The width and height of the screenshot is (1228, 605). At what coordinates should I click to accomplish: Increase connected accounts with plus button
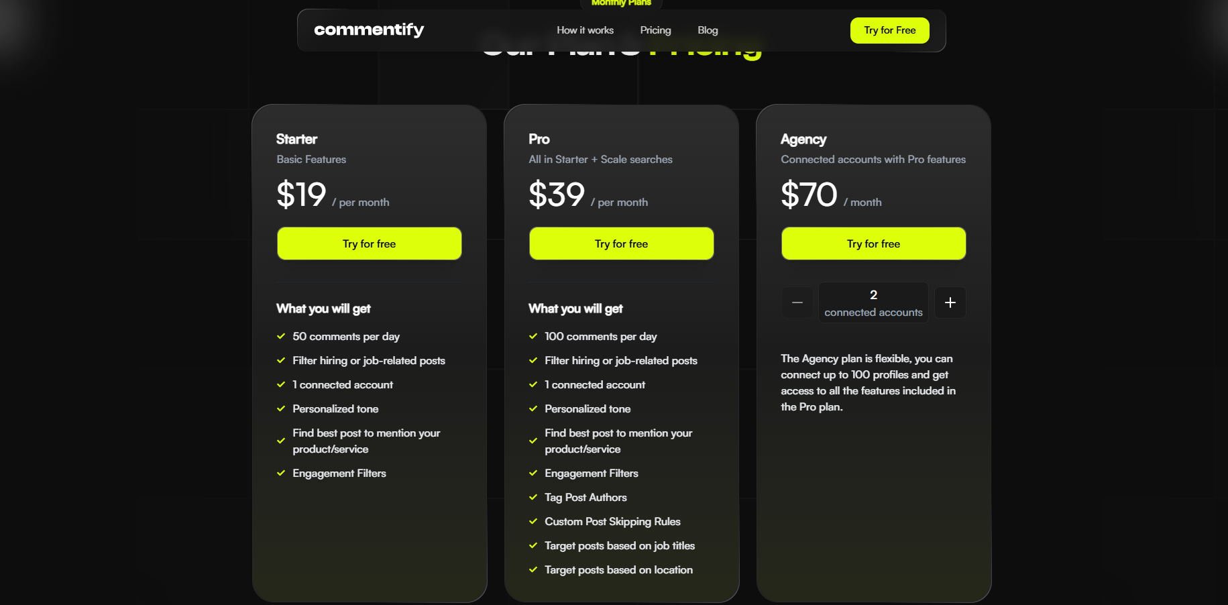[x=950, y=302]
